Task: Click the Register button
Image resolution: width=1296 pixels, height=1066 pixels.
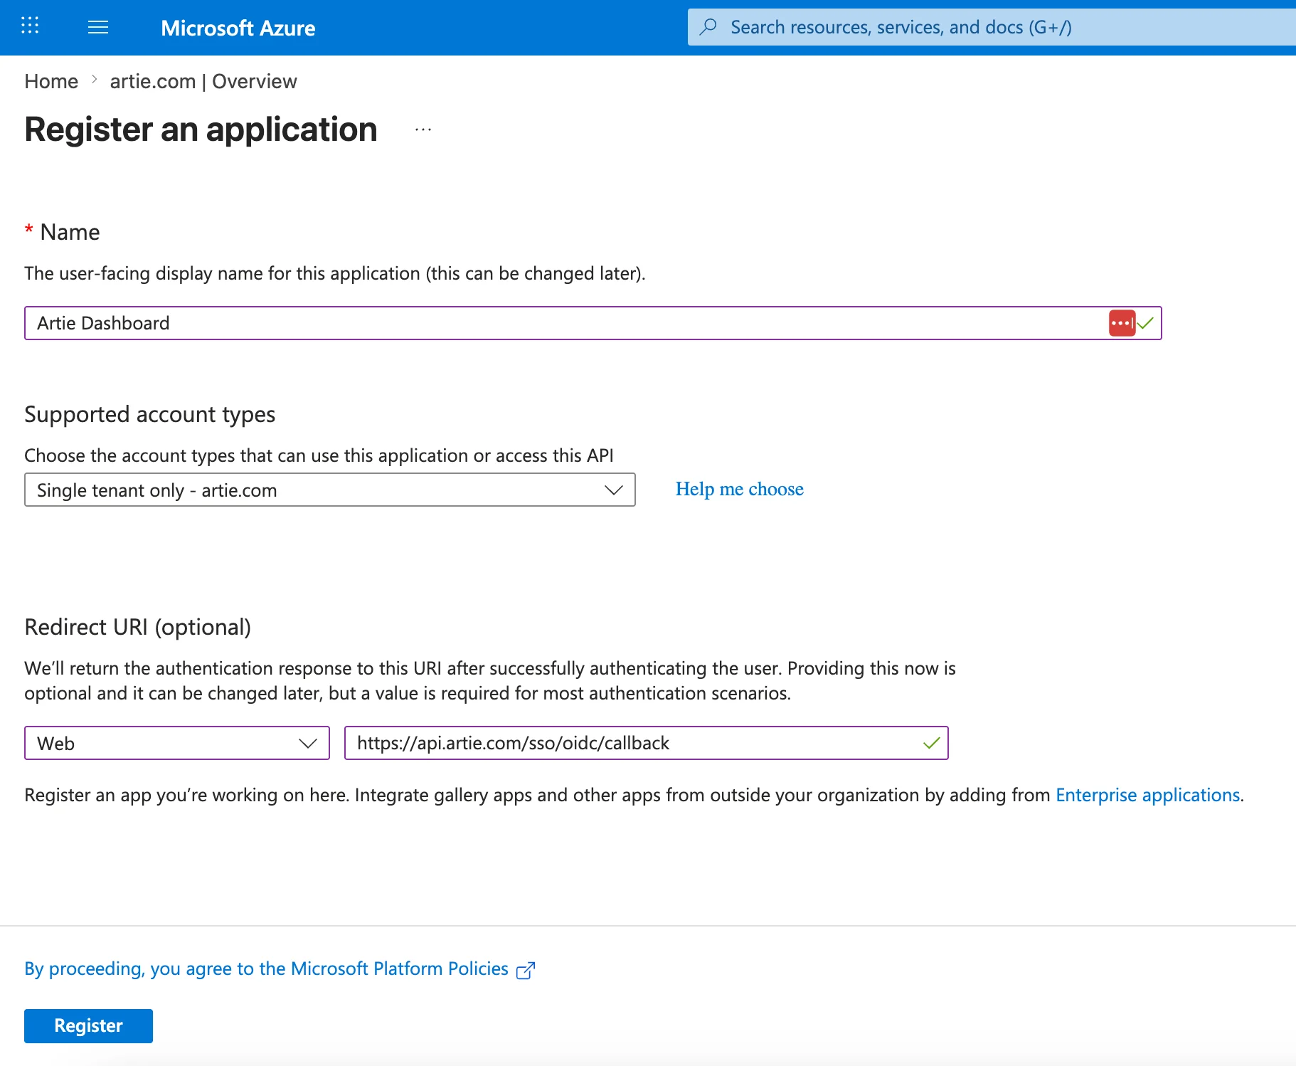Action: tap(88, 1025)
